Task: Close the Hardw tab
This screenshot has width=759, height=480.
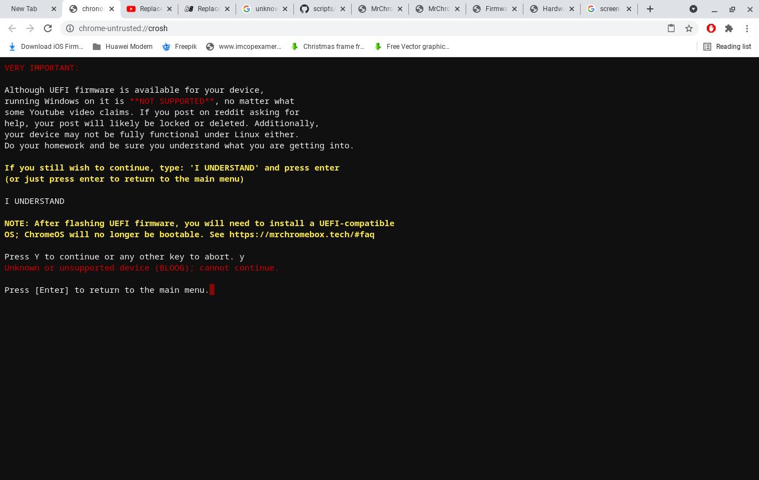Action: 573,9
